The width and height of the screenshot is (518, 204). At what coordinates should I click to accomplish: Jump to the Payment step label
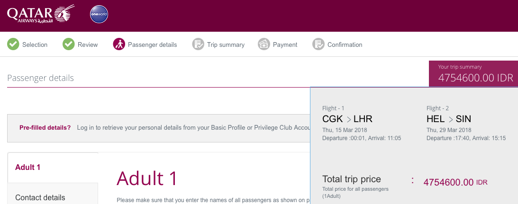point(285,45)
